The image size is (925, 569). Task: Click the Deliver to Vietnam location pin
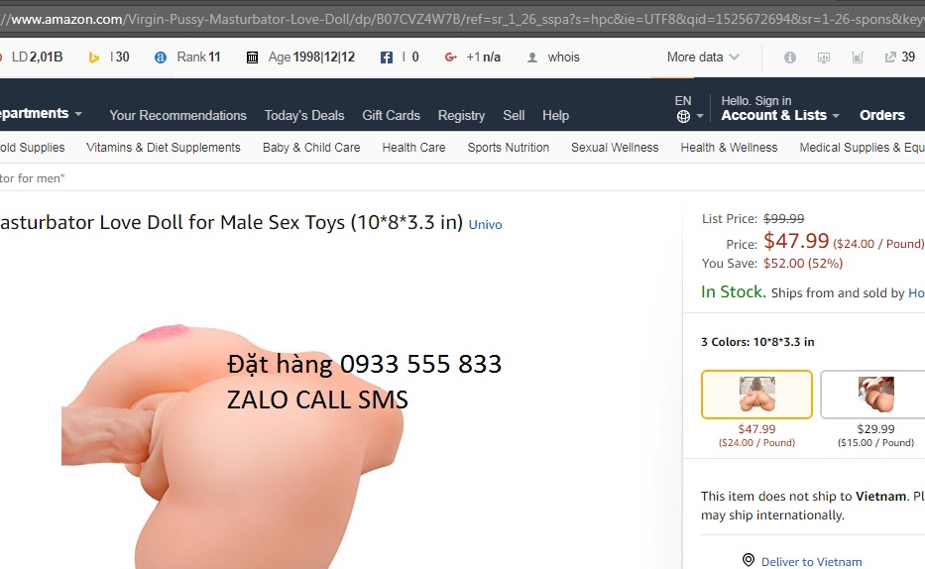(x=748, y=560)
